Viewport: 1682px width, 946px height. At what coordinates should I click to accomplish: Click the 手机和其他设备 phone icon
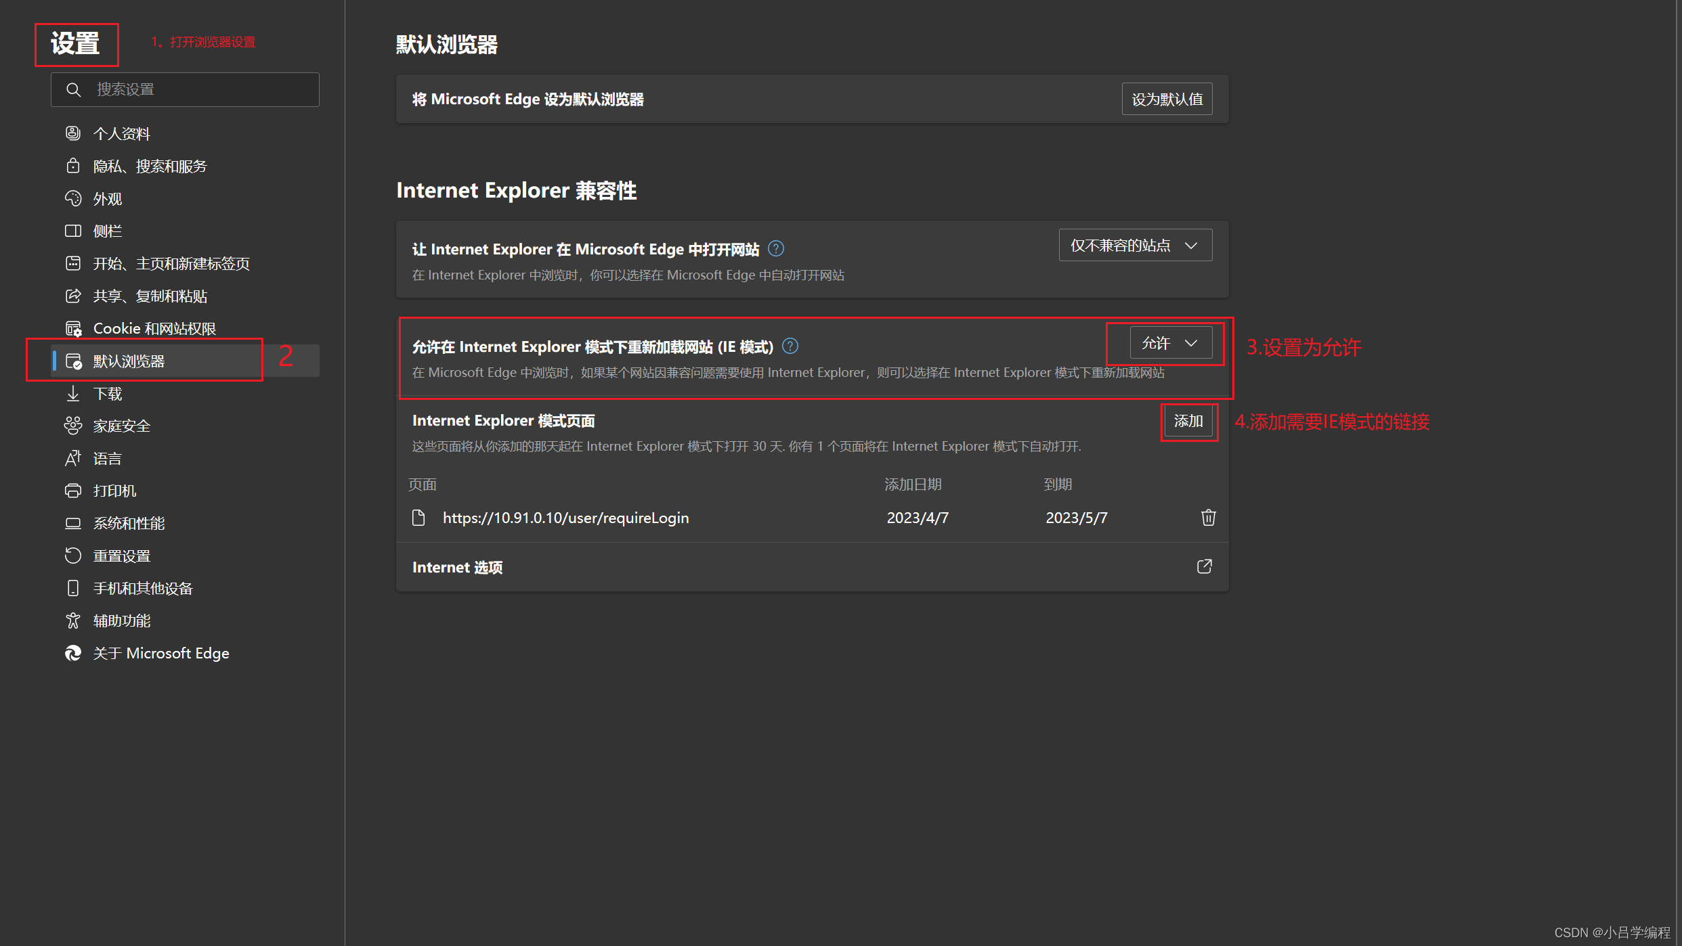coord(73,588)
